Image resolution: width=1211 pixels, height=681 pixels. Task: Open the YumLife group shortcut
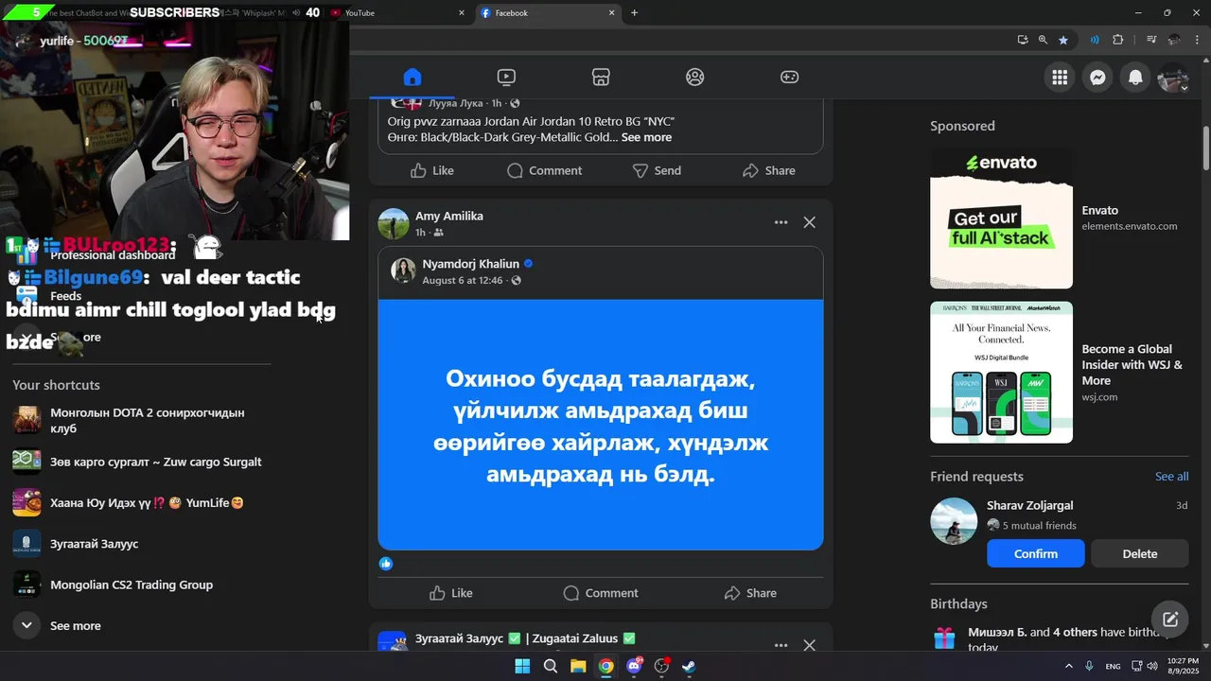point(142,502)
